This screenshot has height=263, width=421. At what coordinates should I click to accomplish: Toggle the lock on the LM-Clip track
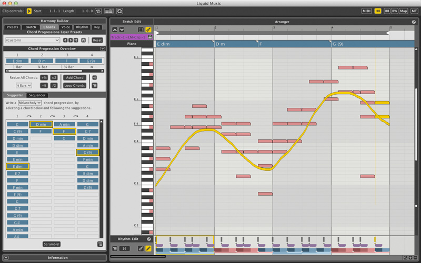point(150,37)
